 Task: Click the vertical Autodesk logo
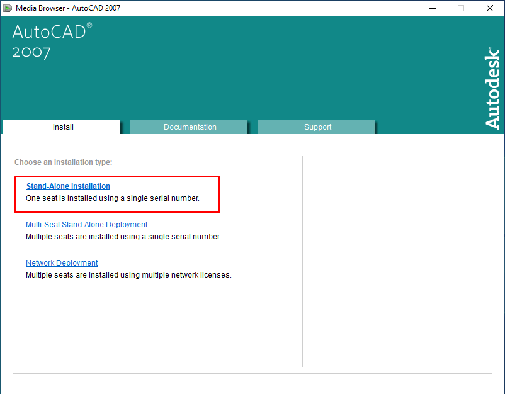(492, 88)
